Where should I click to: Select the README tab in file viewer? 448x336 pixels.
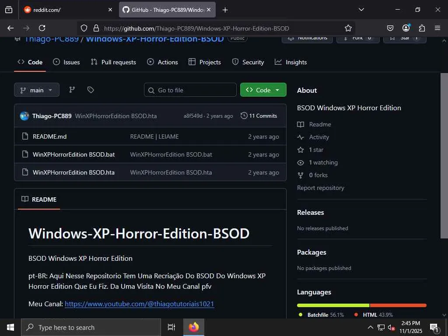click(x=39, y=199)
